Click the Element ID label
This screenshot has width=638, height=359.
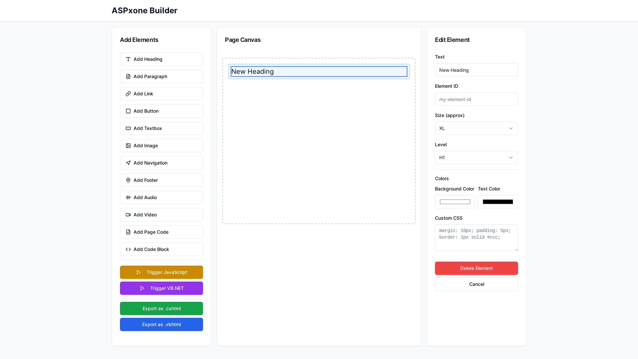pos(446,86)
